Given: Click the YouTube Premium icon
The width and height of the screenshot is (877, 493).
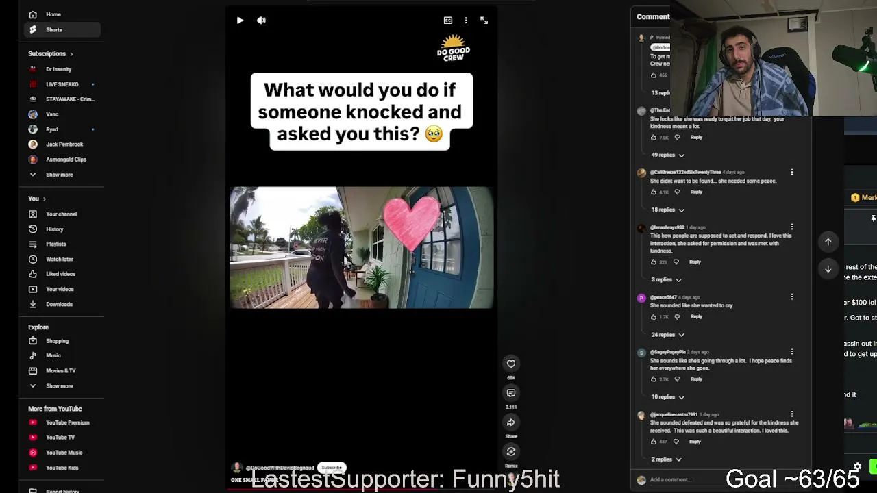Looking at the screenshot, I should pyautogui.click(x=33, y=422).
